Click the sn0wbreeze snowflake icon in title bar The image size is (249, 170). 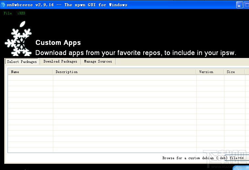pos(3,5)
